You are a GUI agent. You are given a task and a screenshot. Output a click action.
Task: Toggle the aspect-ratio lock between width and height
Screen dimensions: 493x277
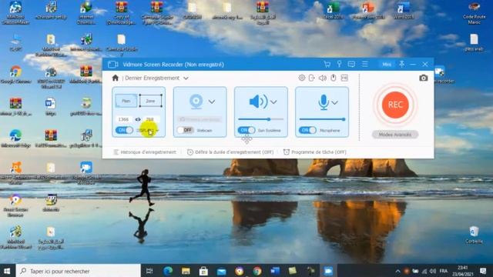click(138, 119)
